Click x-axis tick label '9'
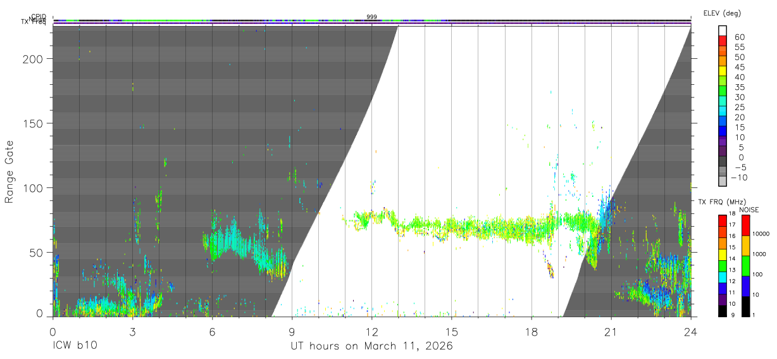 292,331
